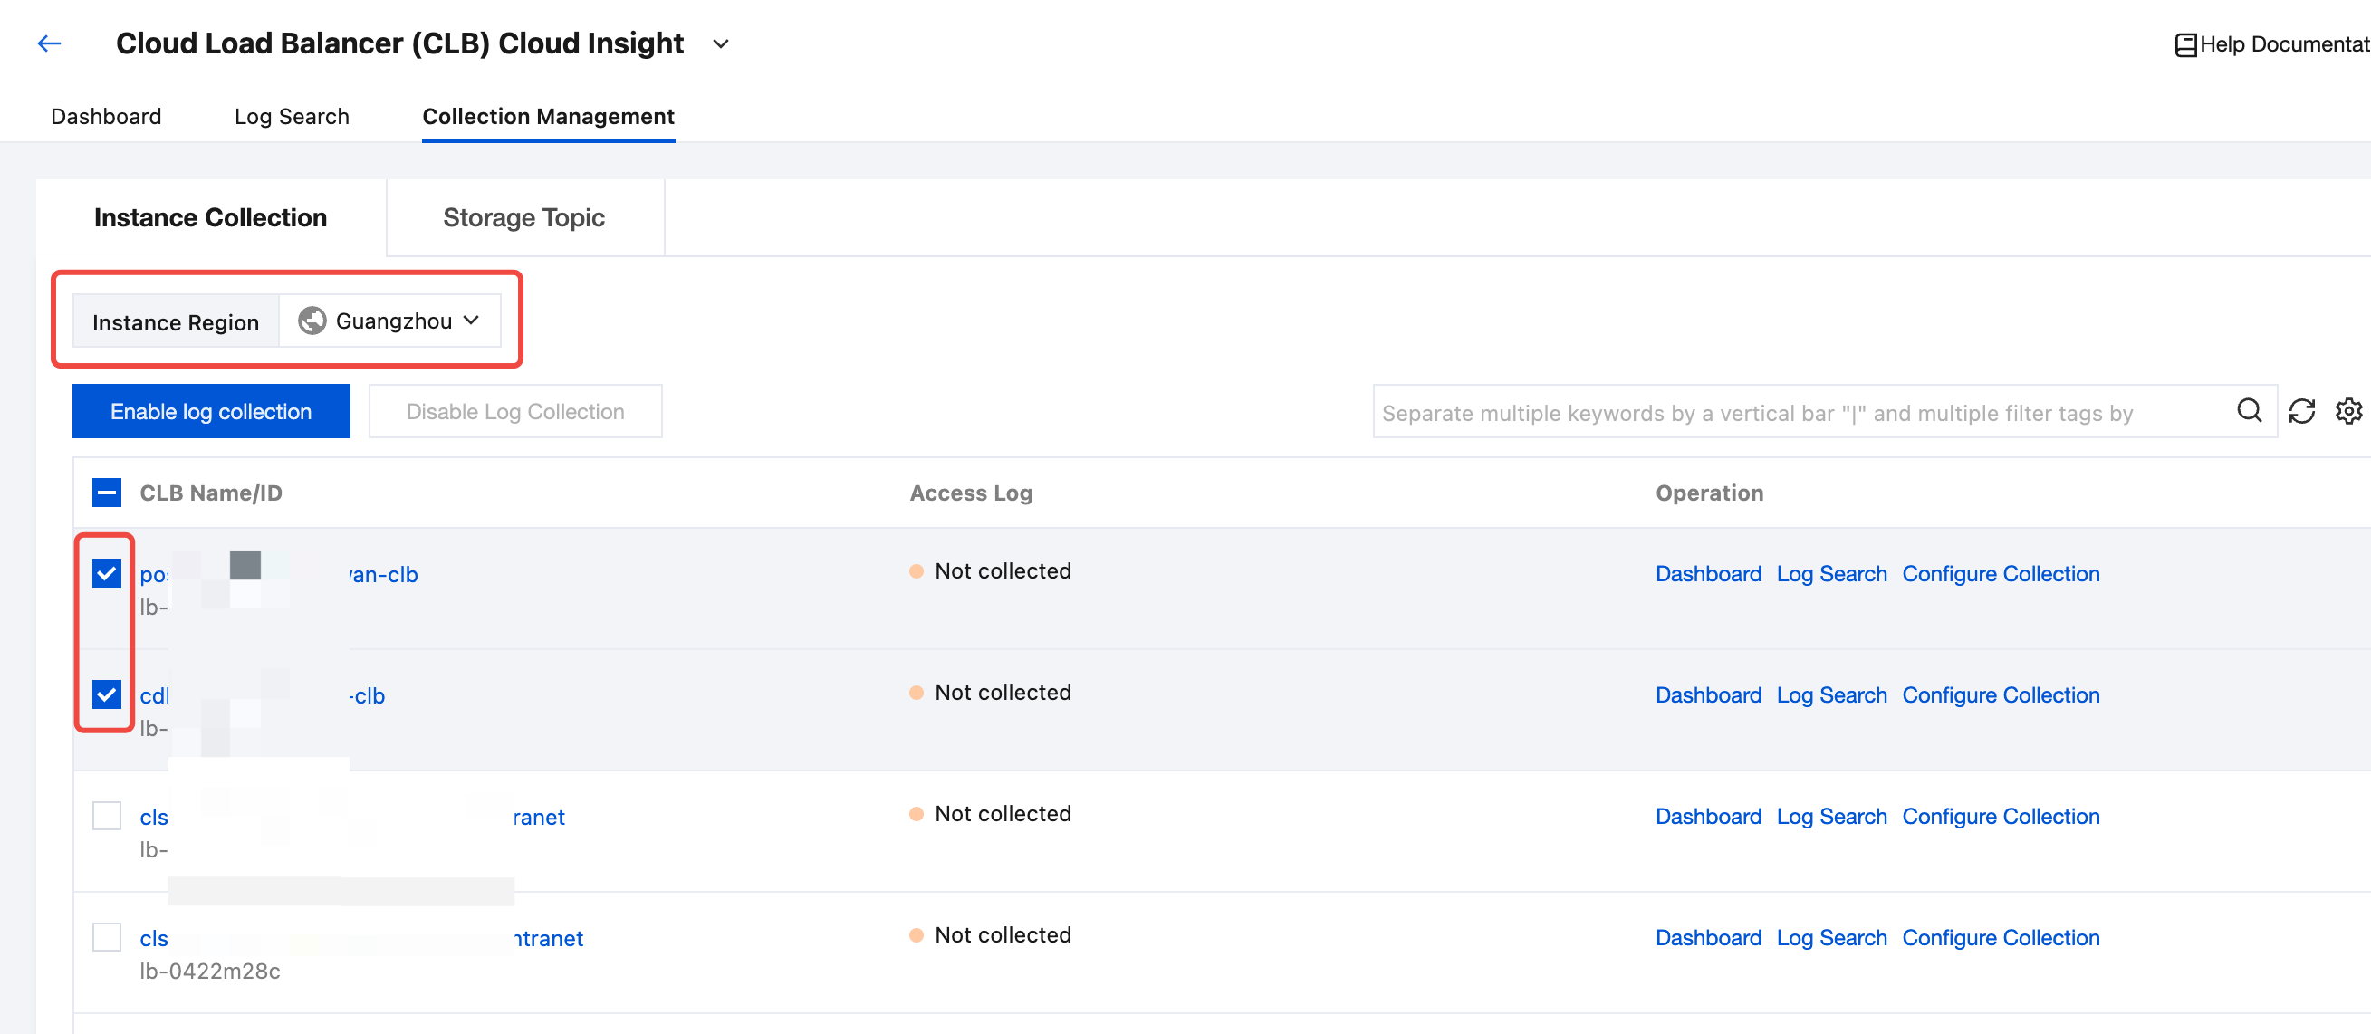The width and height of the screenshot is (2371, 1034).
Task: Click the search magnifier icon
Action: point(2249,410)
